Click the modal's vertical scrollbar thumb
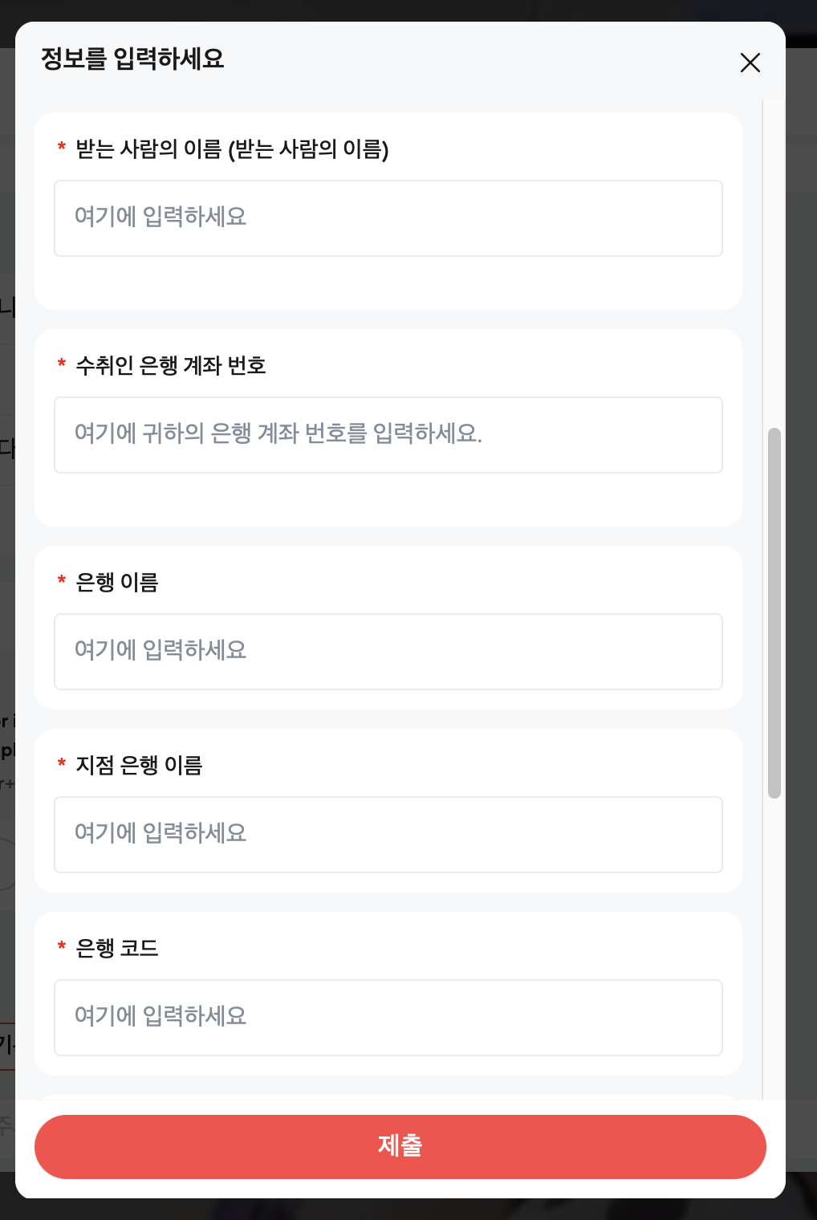This screenshot has height=1220, width=817. coord(774,613)
